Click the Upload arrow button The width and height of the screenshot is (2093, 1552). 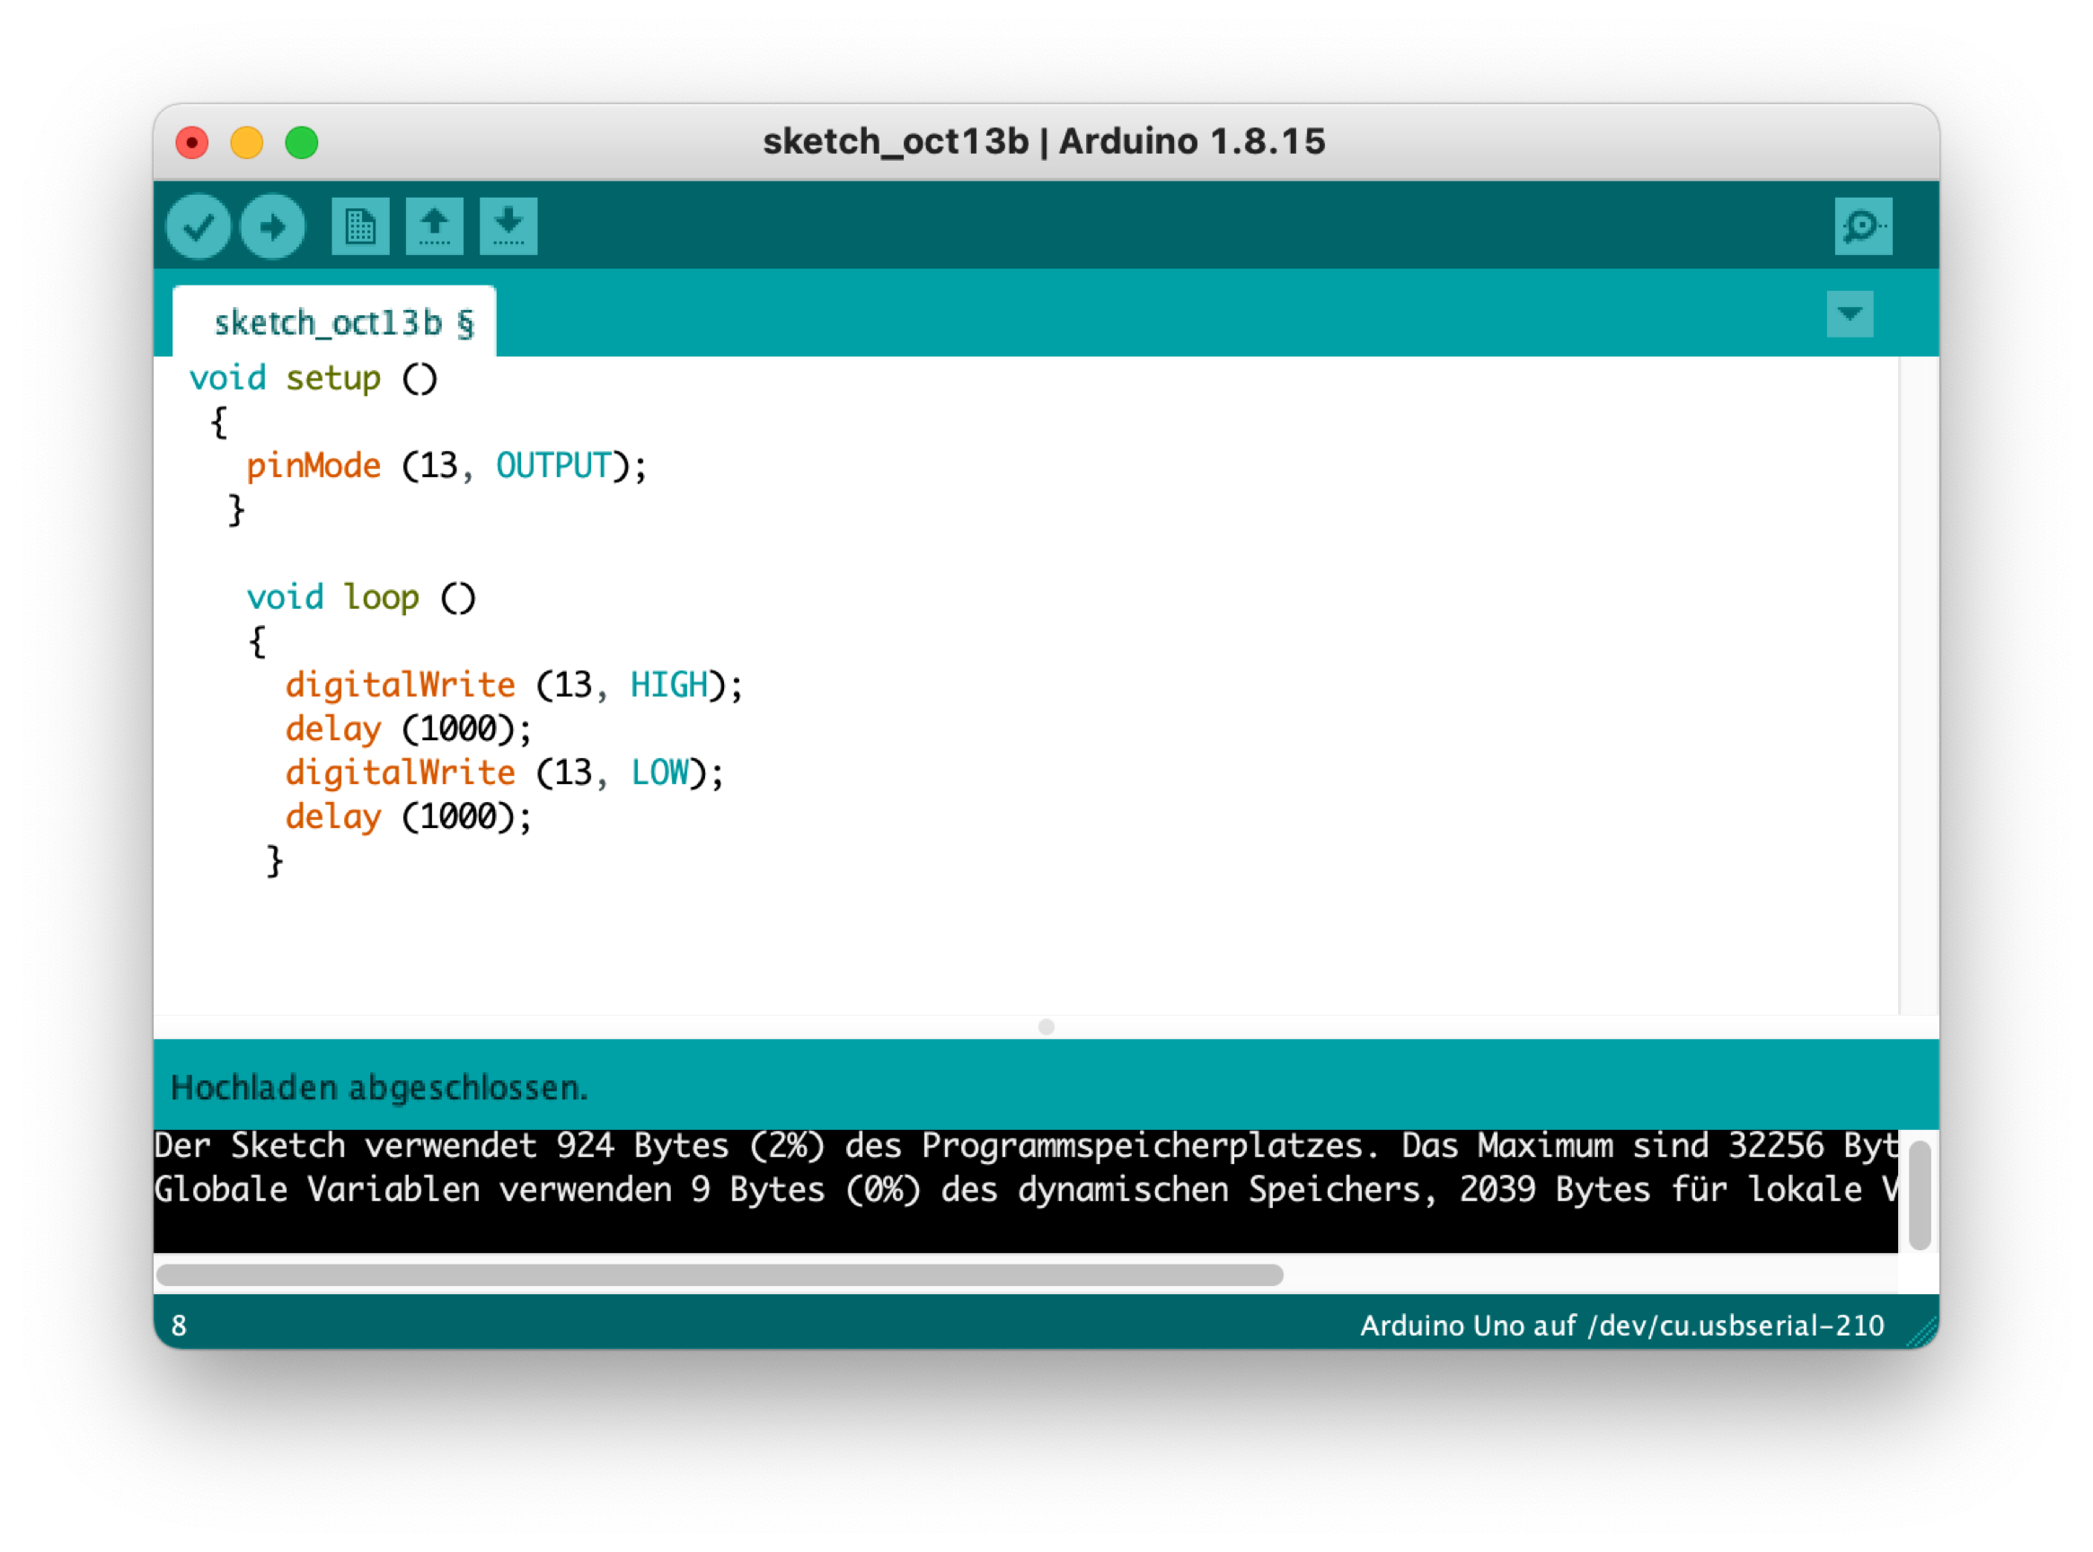click(272, 226)
